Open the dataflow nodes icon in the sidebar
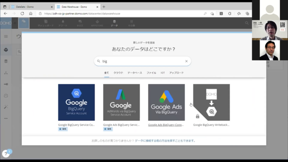This screenshot has width=288, height=162. 6,73
